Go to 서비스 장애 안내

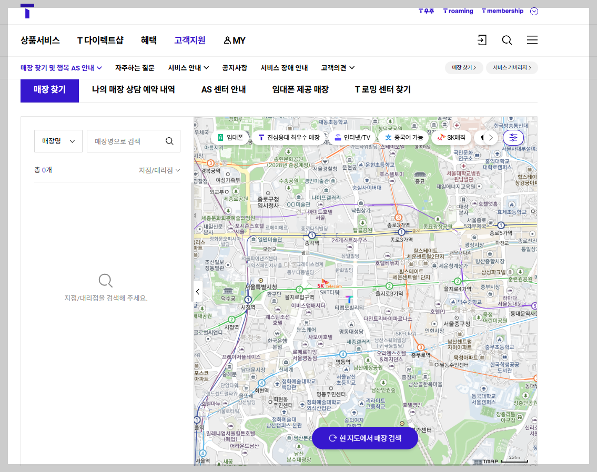click(x=284, y=68)
